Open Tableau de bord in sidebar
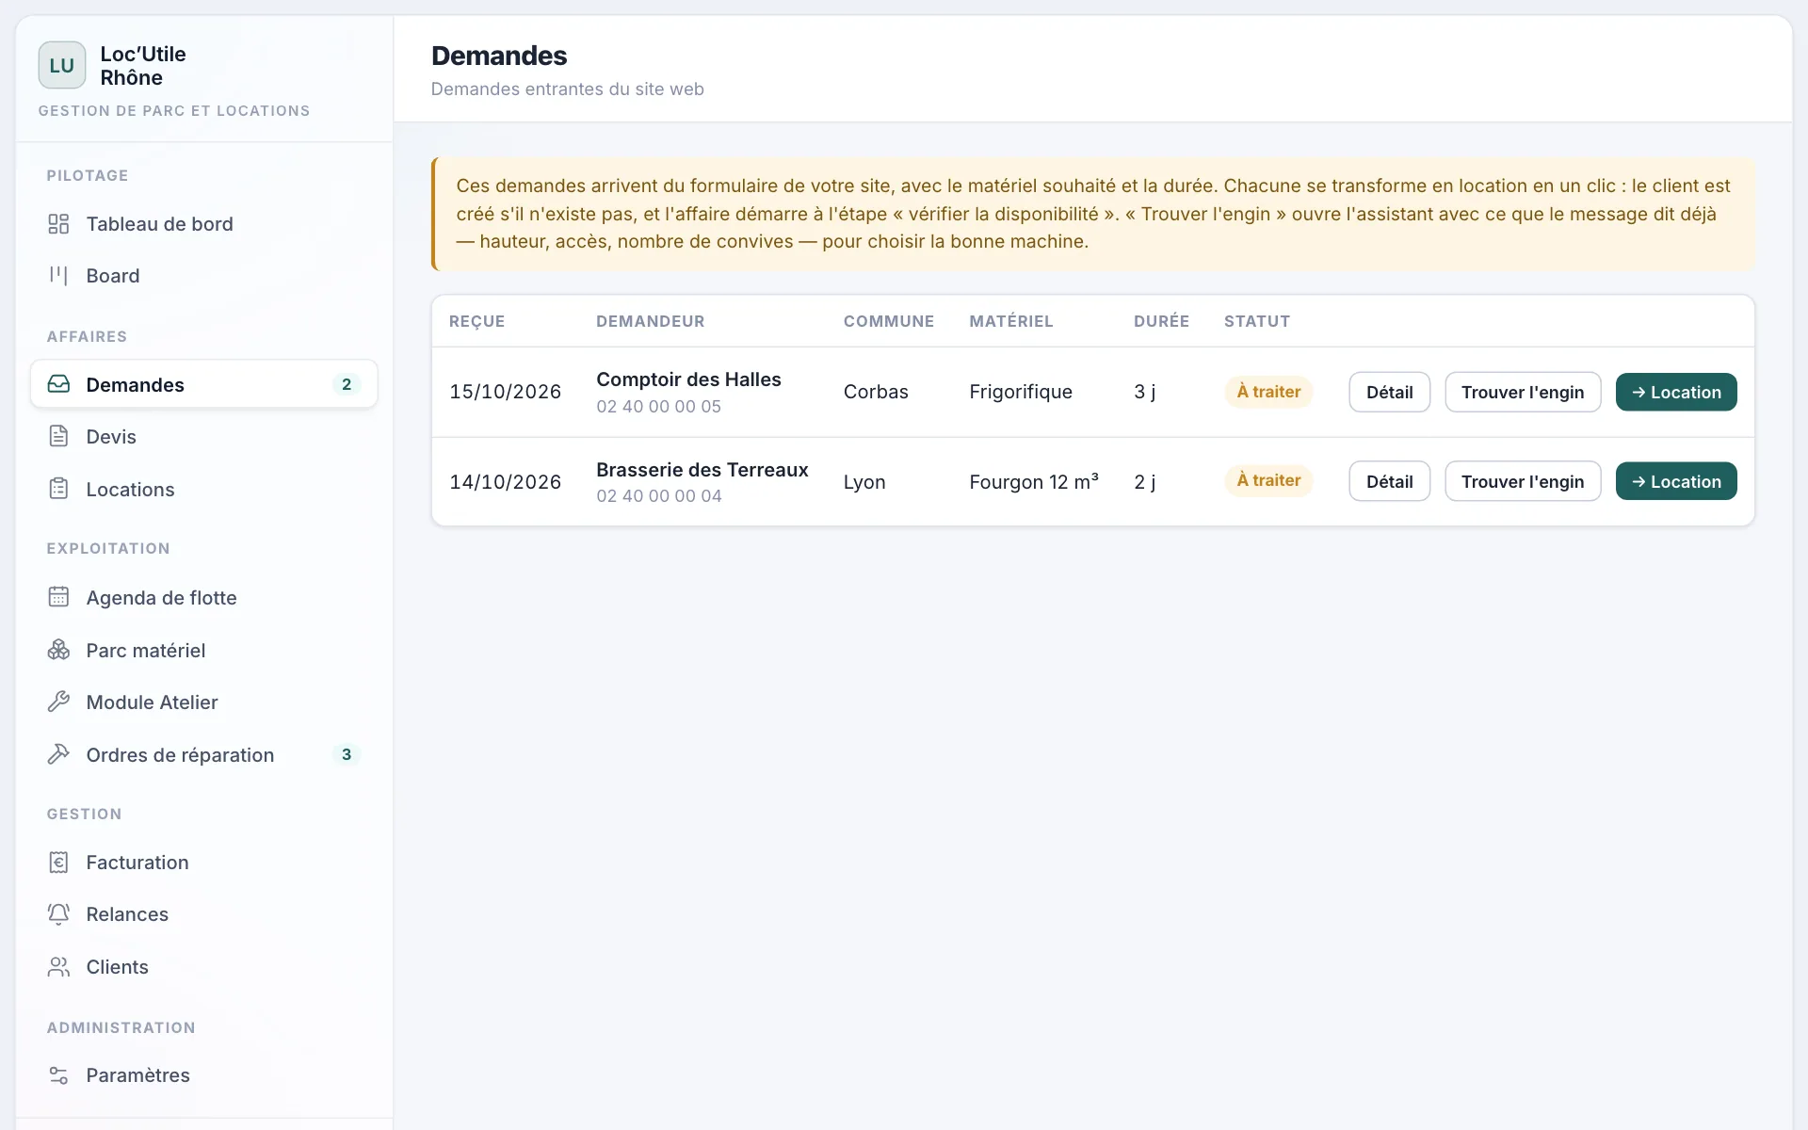Viewport: 1808px width, 1130px height. tap(204, 224)
